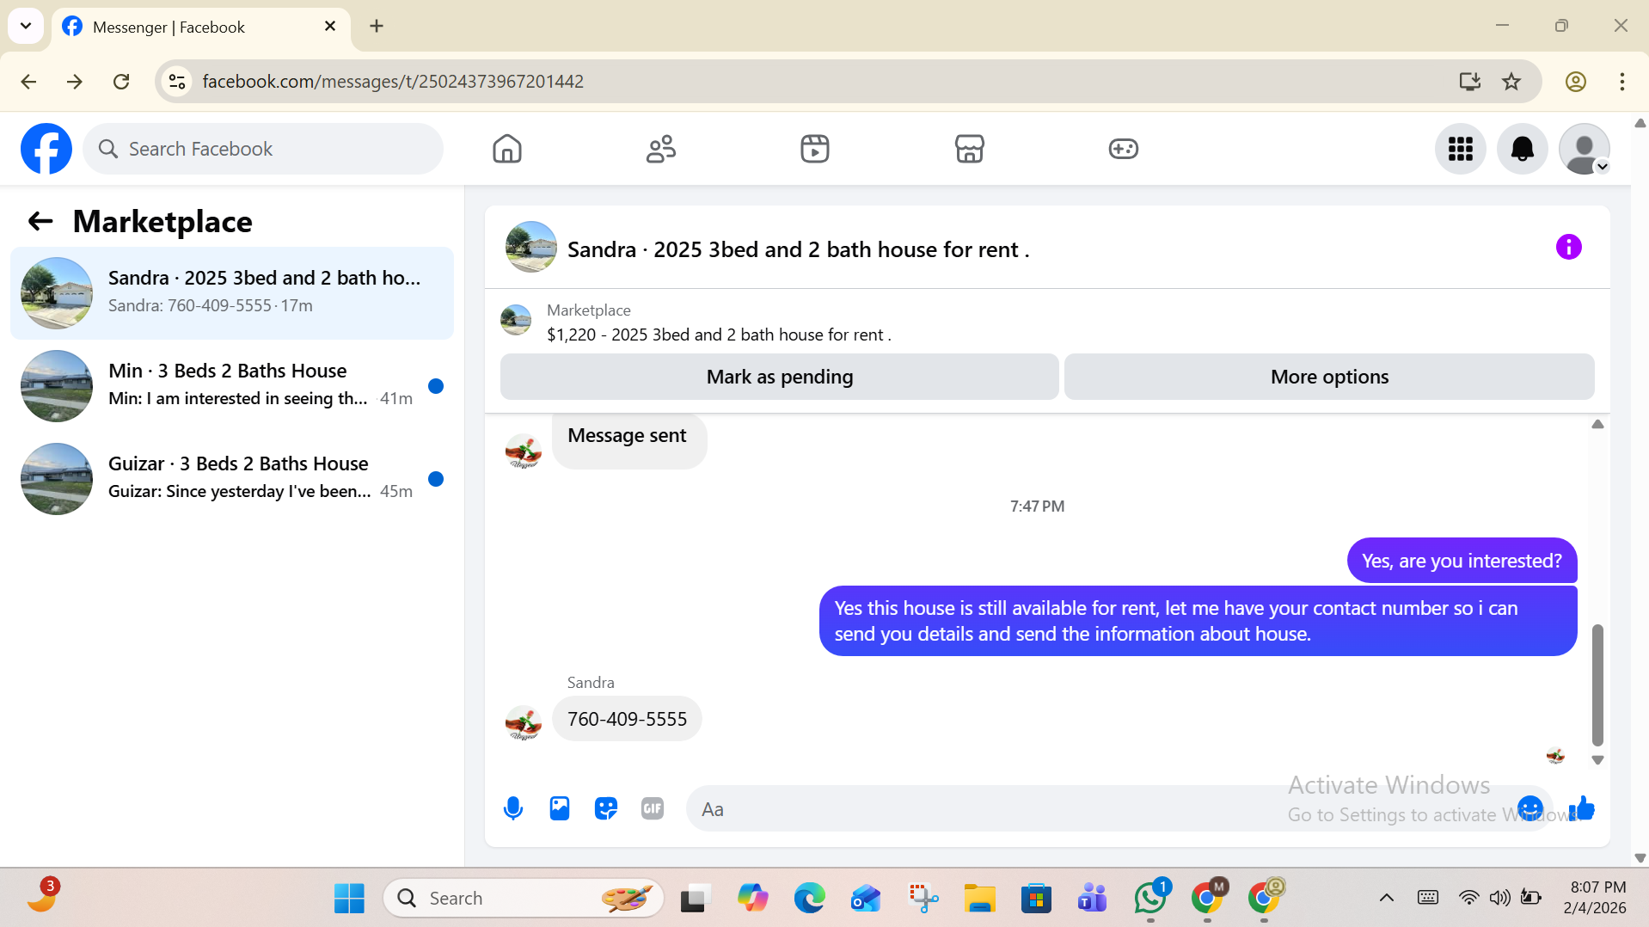
Task: Go to the Facebook Home feed icon
Action: pos(507,149)
